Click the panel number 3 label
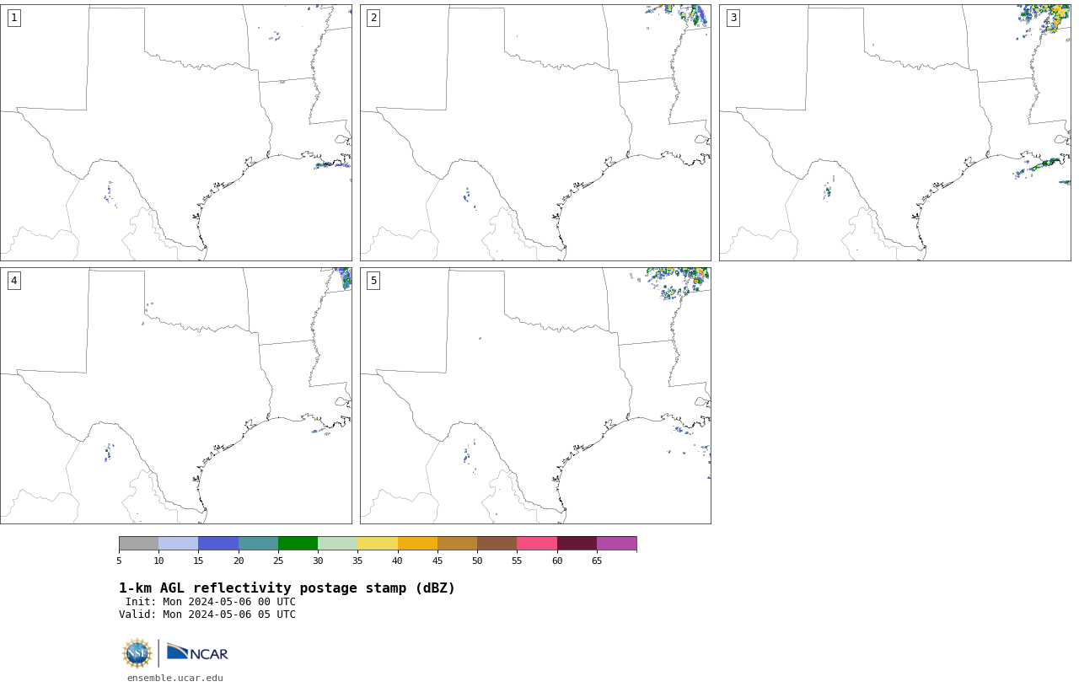This screenshot has height=687, width=1079. click(x=733, y=18)
